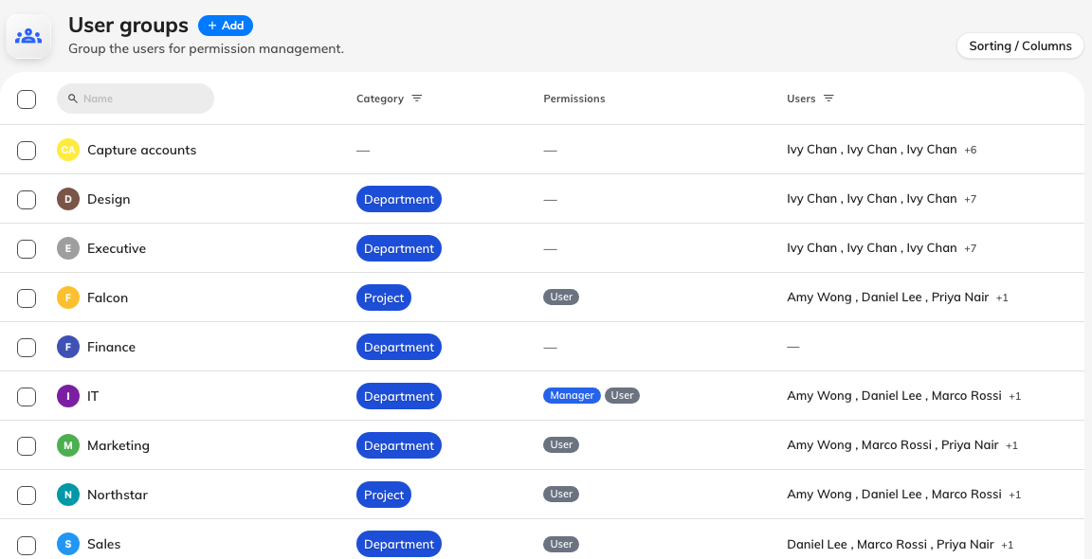This screenshot has width=1092, height=559.
Task: Click Department tag in Finance row
Action: click(399, 348)
